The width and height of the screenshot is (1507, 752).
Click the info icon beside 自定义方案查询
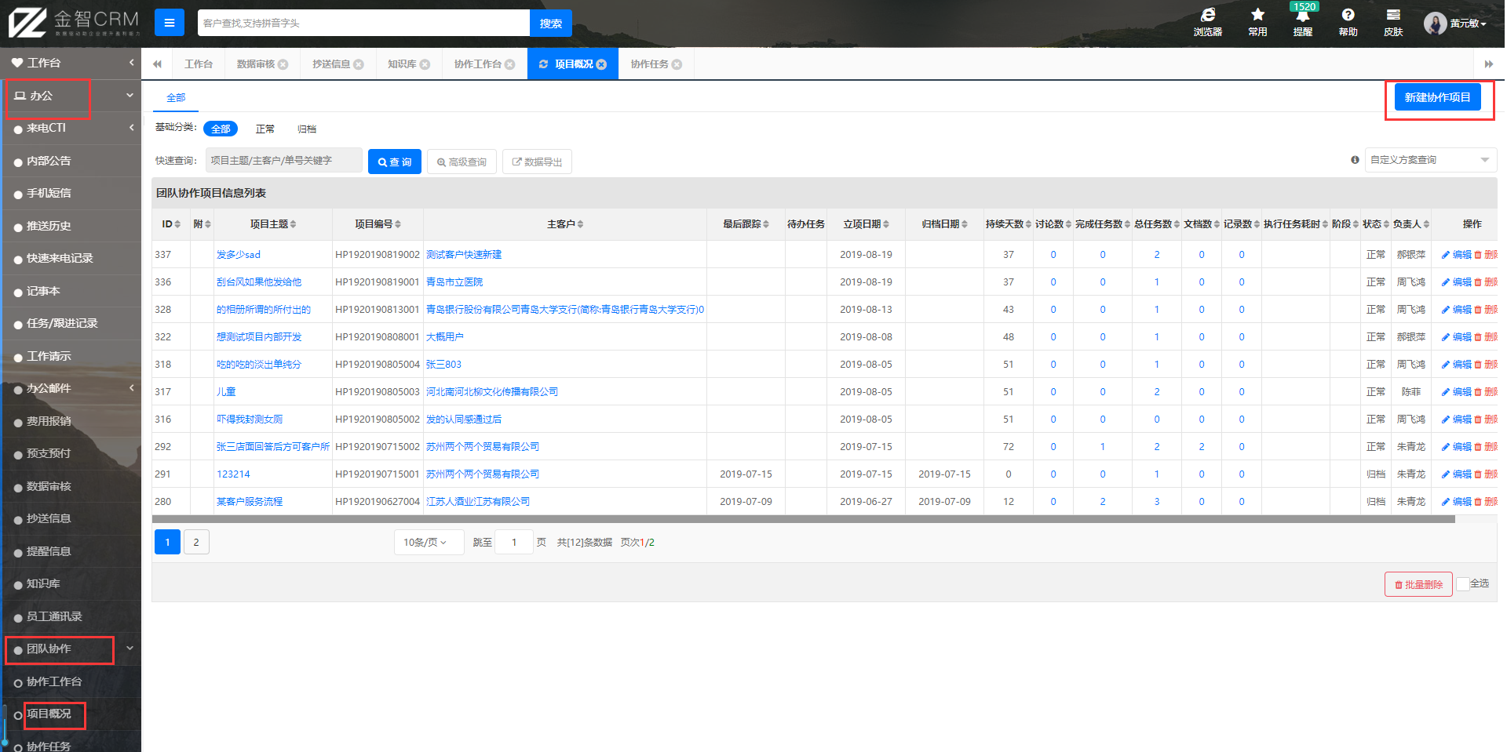(x=1355, y=160)
